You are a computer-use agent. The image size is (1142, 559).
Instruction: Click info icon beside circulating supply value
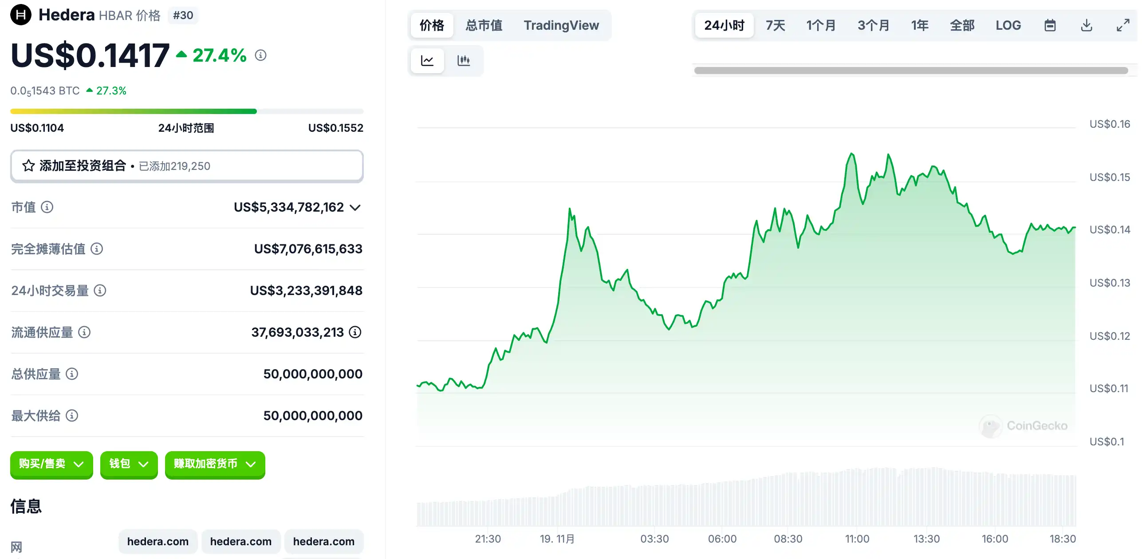click(355, 332)
